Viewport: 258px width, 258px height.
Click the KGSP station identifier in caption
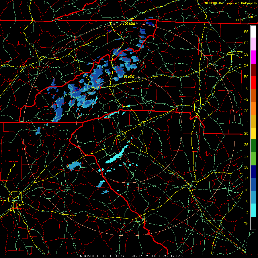tap(137, 256)
